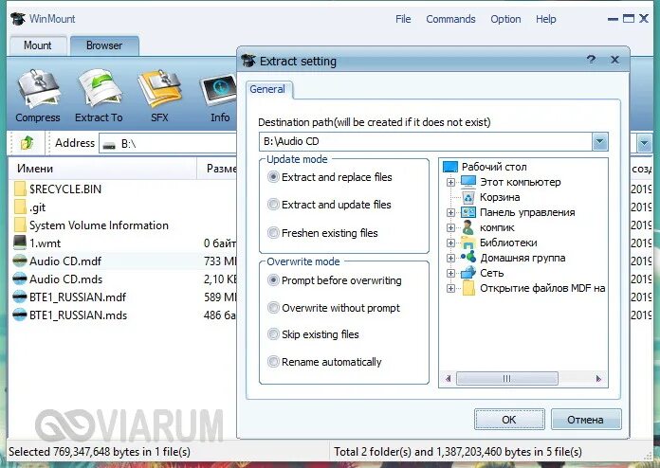Select Extract and replace files
Image resolution: width=660 pixels, height=468 pixels.
pyautogui.click(x=330, y=177)
